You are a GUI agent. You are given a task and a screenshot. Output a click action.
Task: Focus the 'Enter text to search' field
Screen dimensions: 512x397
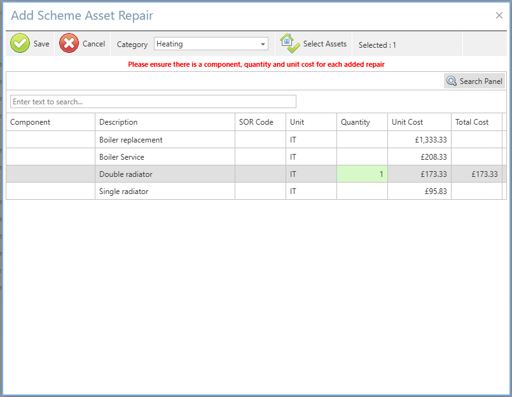(153, 102)
